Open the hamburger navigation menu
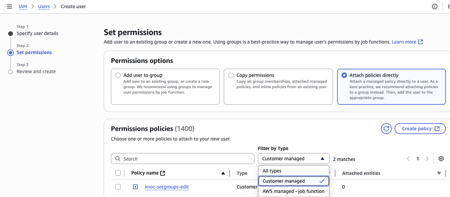450x197 pixels. coord(10,6)
